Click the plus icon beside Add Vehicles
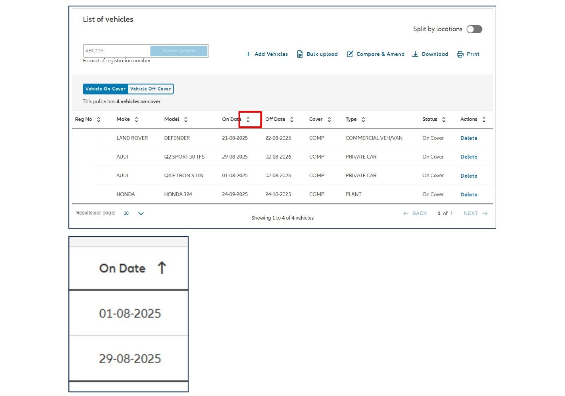Screen dimensions: 565x396 pos(248,54)
